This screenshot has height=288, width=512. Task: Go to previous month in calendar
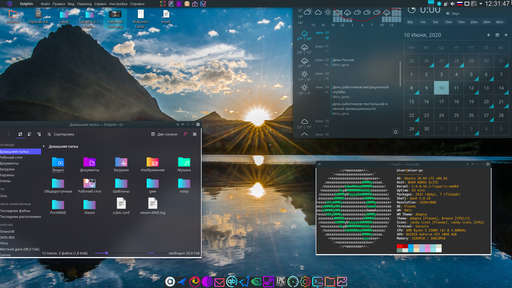tap(489, 35)
